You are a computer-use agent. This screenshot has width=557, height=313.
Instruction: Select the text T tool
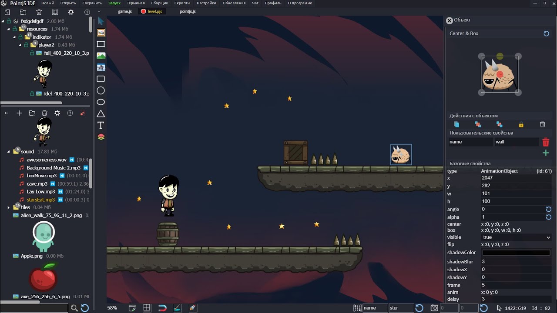pos(101,125)
